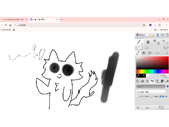This screenshot has height=127, width=169.
Task: Redo the undone stroke
Action: [167, 43]
